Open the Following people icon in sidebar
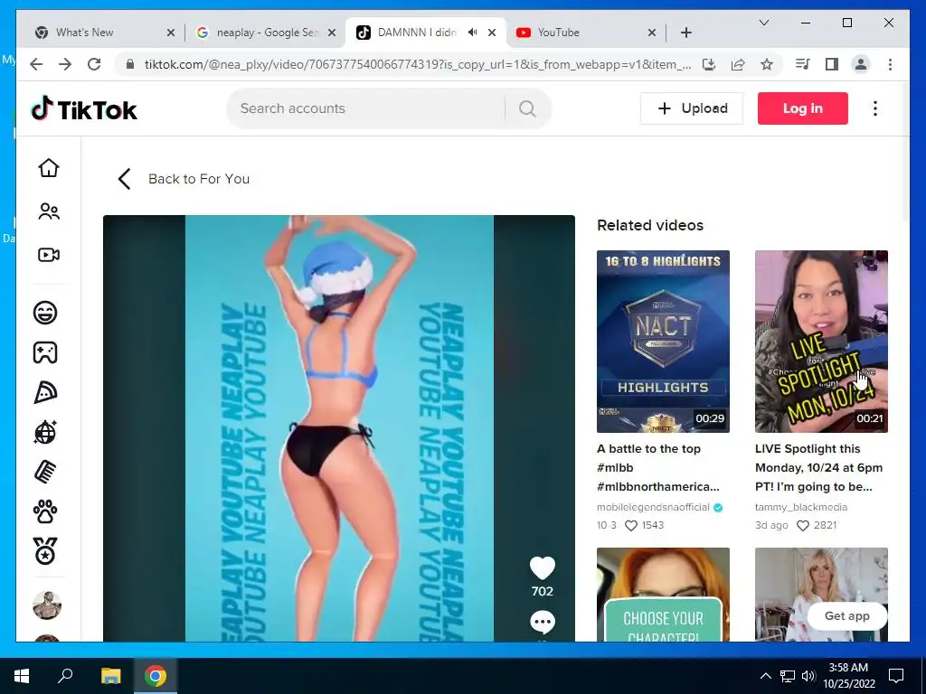This screenshot has height=694, width=926. pyautogui.click(x=49, y=211)
